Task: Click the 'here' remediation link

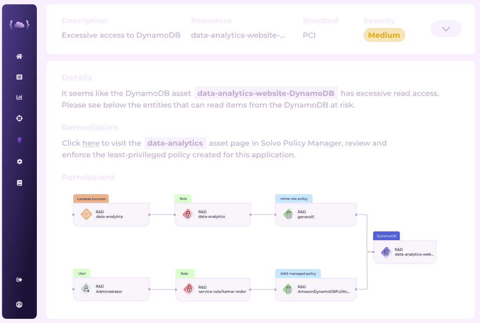Action: (x=91, y=143)
